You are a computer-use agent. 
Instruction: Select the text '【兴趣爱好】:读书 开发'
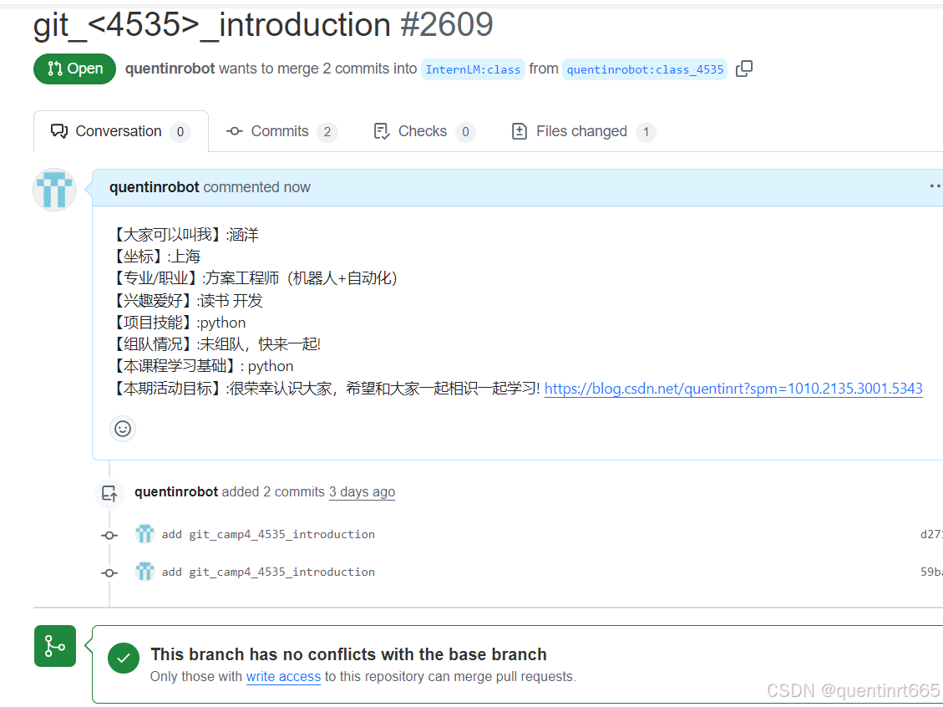coord(188,300)
